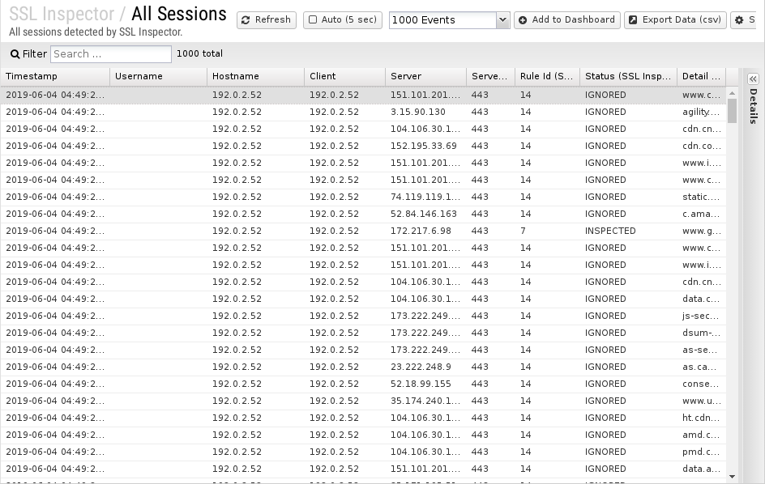Screen dimensions: 765x484
Task: Click the Add to Dashboard plus icon
Action: (x=523, y=20)
